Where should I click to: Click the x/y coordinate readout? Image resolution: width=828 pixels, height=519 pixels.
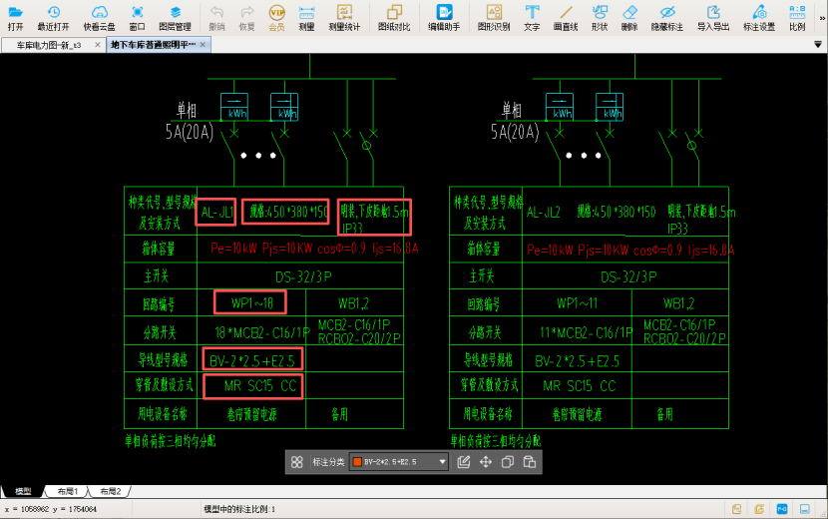51,509
